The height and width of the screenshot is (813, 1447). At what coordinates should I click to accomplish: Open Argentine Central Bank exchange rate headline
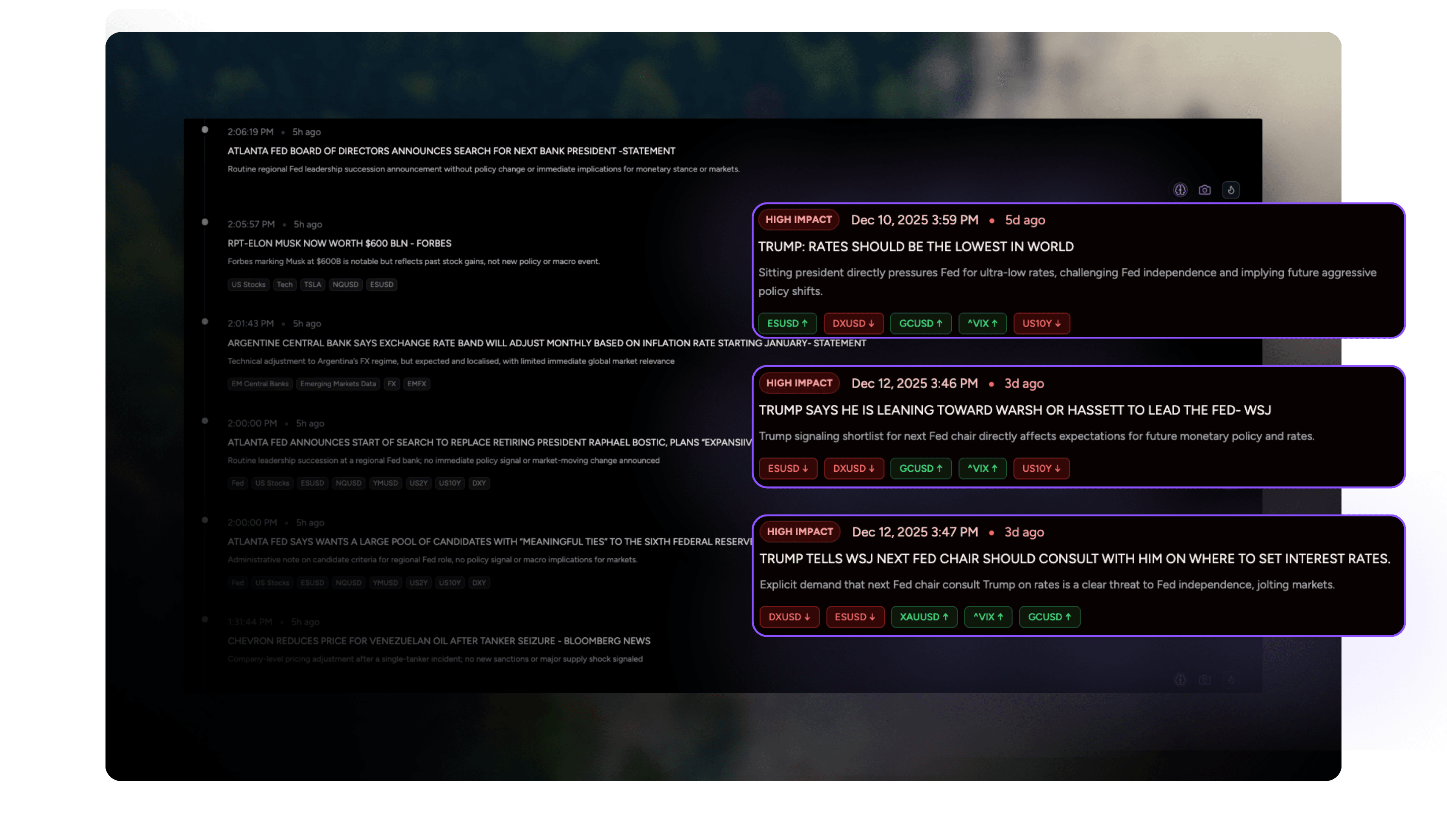coord(547,343)
